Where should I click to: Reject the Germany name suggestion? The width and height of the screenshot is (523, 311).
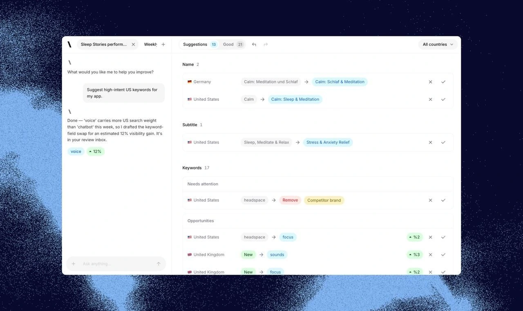(x=430, y=82)
